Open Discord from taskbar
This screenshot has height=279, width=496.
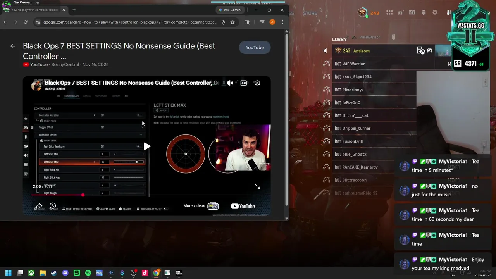[65, 273]
